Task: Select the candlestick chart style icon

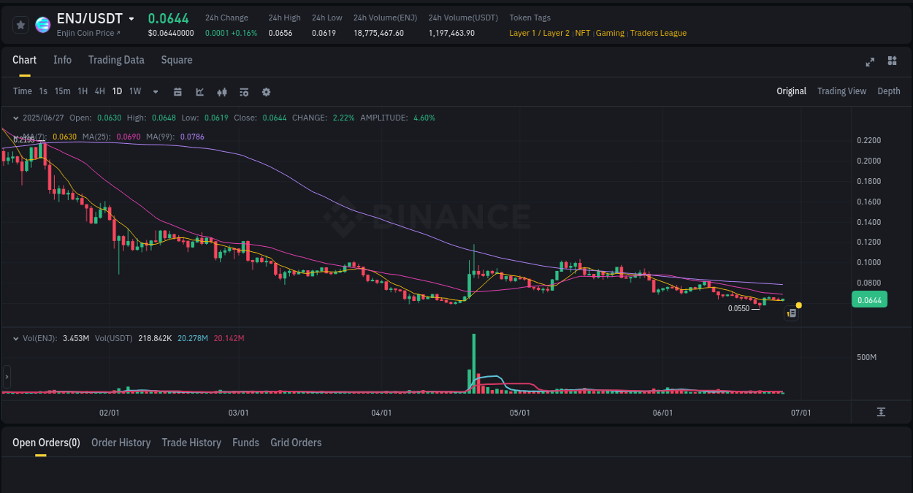Action: point(221,91)
